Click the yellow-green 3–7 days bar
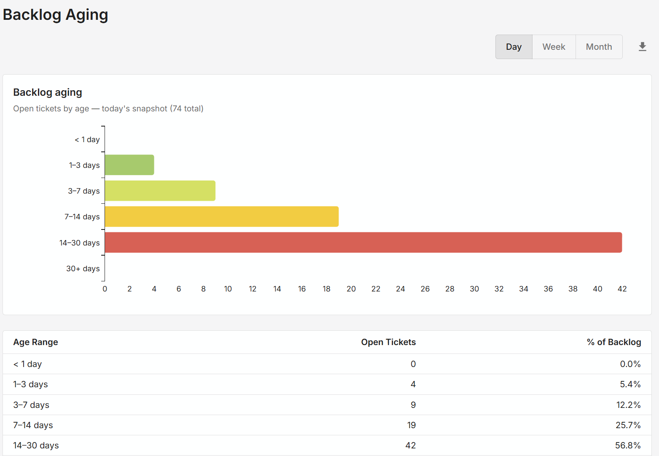 point(160,191)
